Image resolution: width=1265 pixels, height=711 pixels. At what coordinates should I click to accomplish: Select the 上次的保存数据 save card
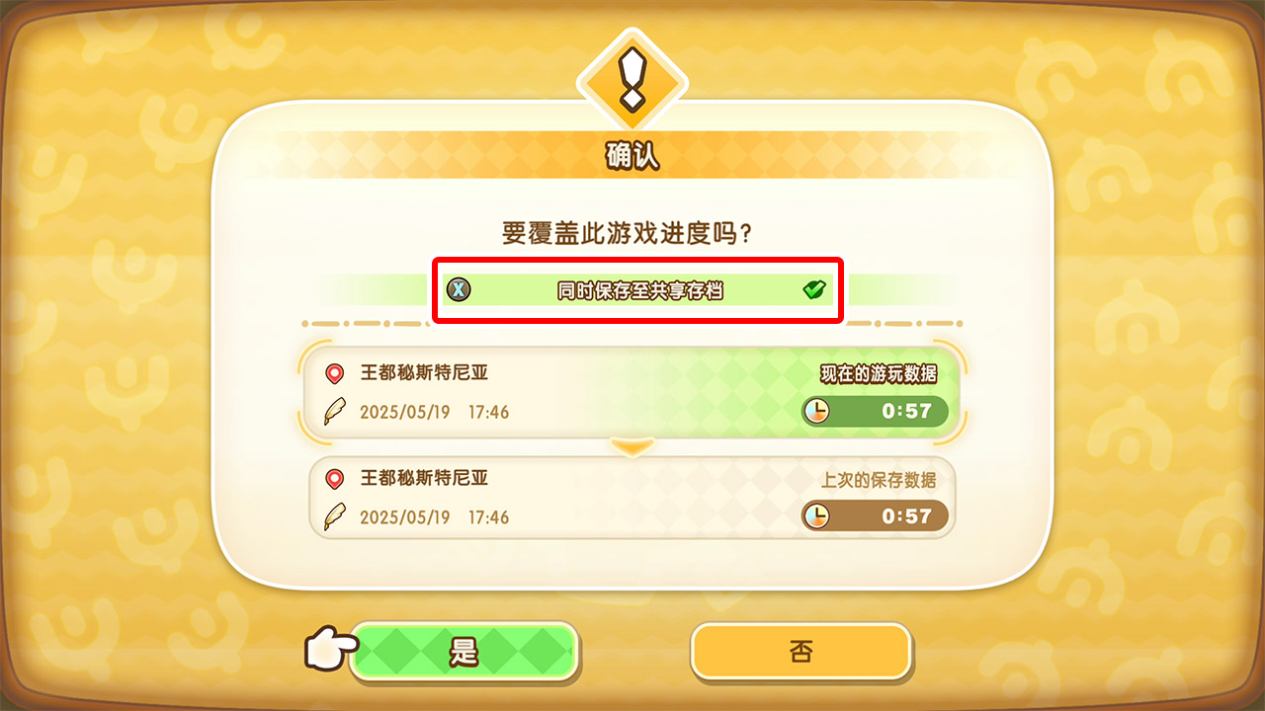click(x=632, y=498)
